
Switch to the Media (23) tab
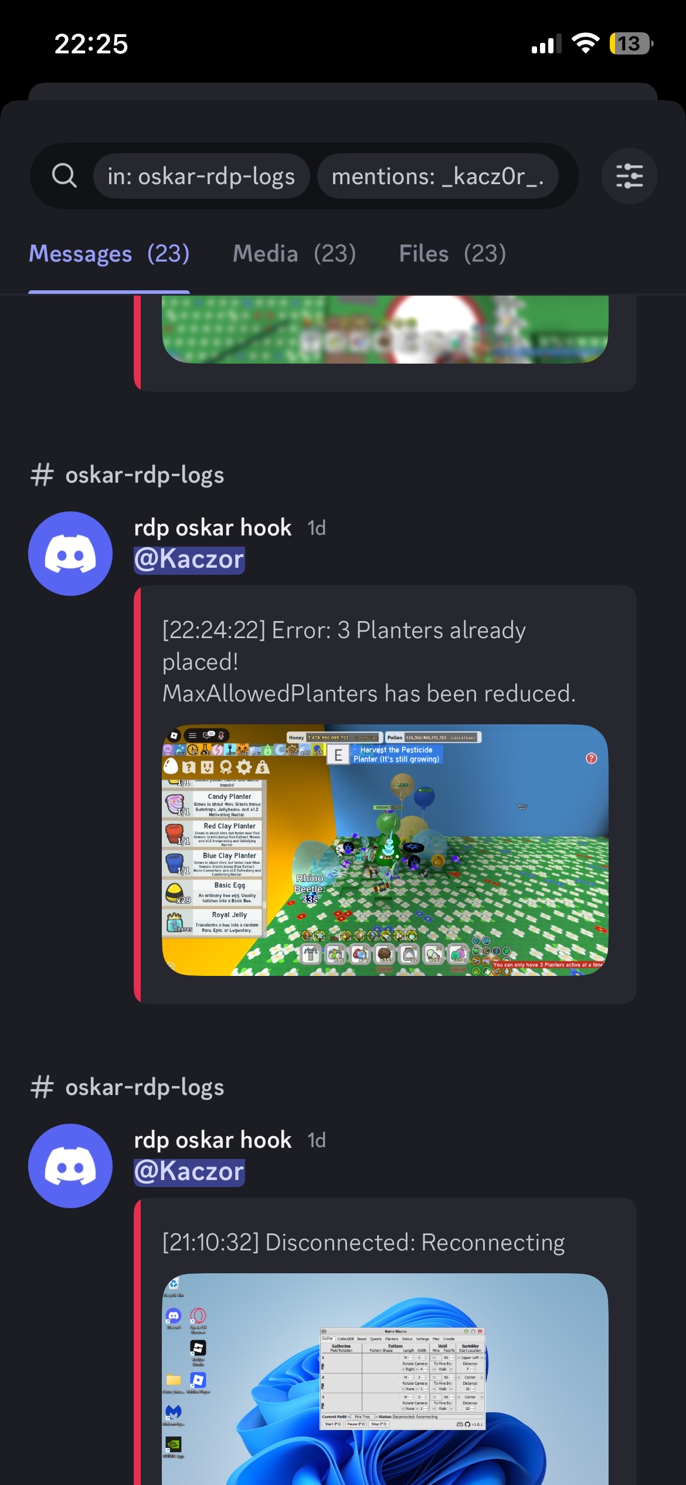tap(294, 254)
